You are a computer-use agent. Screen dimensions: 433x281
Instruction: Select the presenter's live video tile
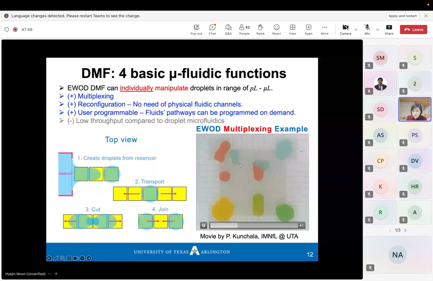coord(415,109)
